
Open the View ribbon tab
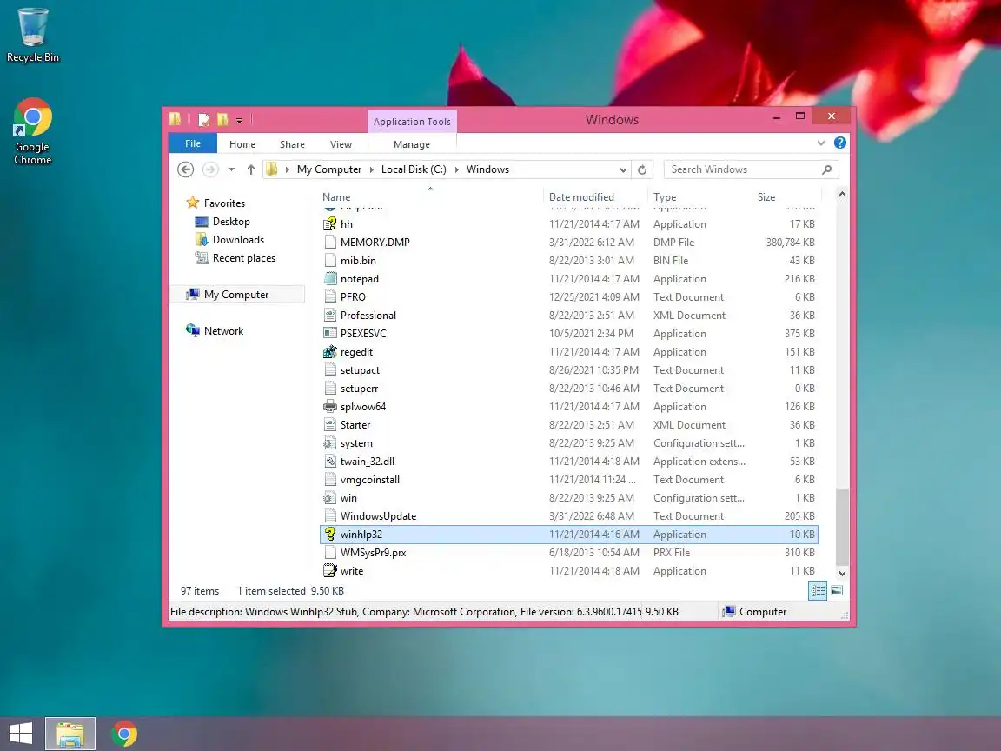pyautogui.click(x=341, y=144)
